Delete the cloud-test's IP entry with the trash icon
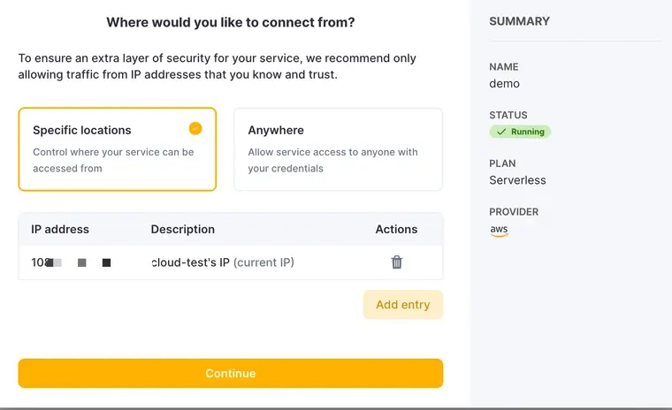The image size is (672, 410). (396, 262)
